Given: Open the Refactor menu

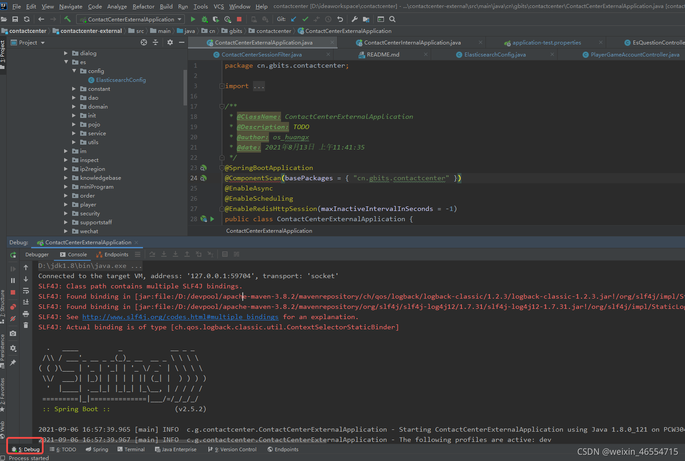Looking at the screenshot, I should (x=143, y=6).
